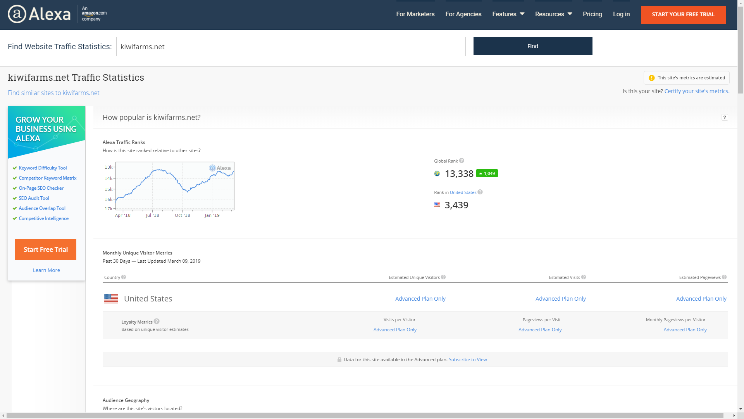
Task: Click Advanced Plan Only under Monthly Pageviews per Visitor
Action: tap(685, 330)
